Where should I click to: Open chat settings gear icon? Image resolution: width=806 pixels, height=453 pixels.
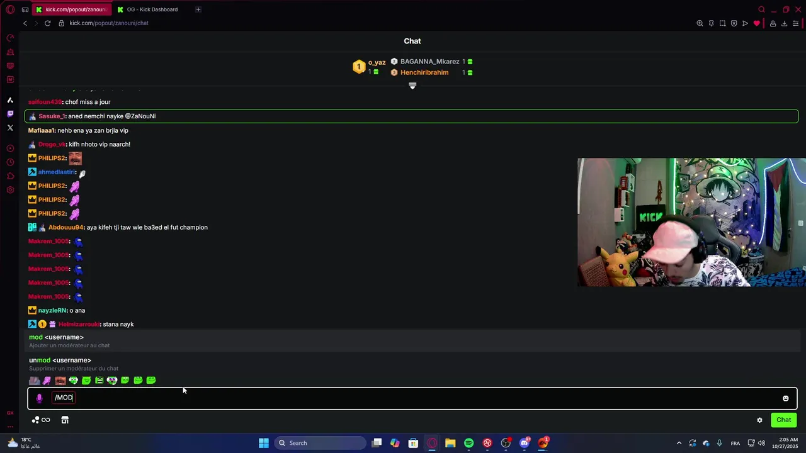click(759, 420)
